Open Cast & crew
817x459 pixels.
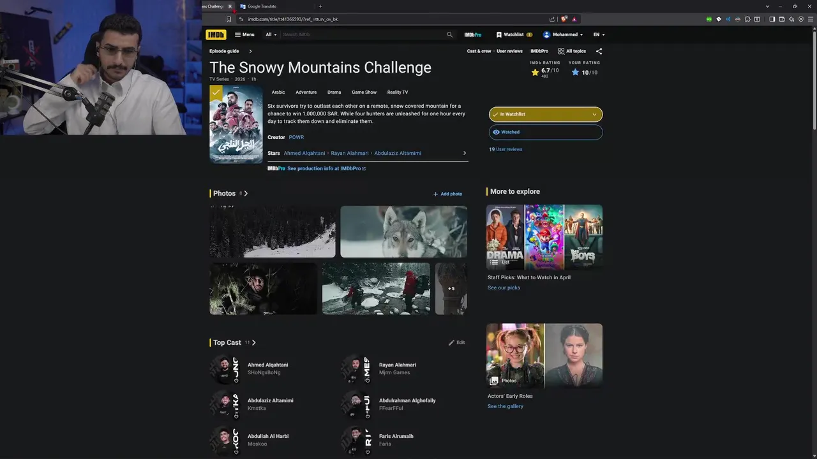pos(479,51)
